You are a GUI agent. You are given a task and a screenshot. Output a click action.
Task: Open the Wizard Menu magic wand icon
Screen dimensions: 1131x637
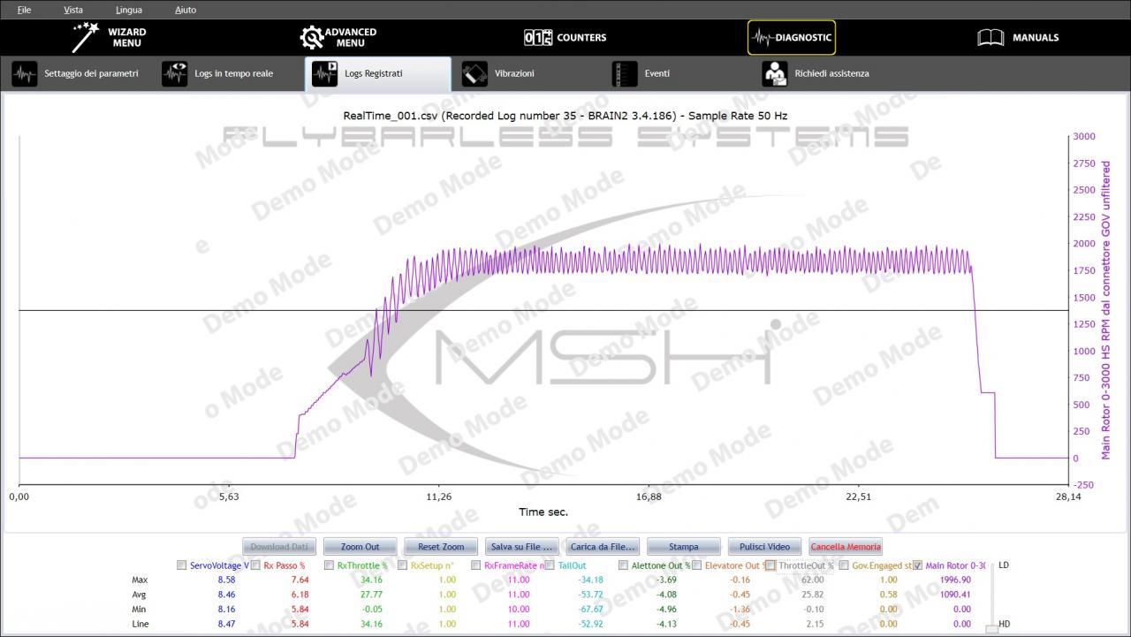(86, 38)
